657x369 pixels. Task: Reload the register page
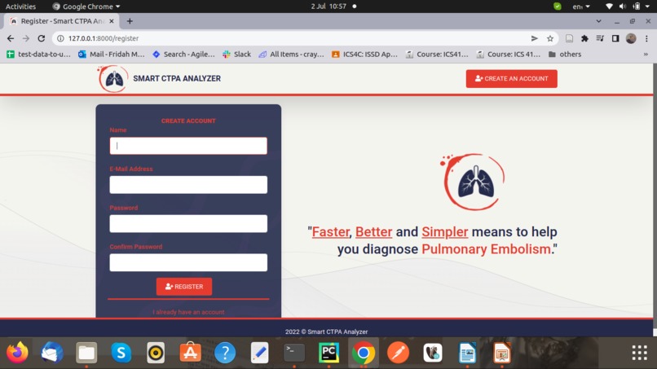pyautogui.click(x=41, y=38)
